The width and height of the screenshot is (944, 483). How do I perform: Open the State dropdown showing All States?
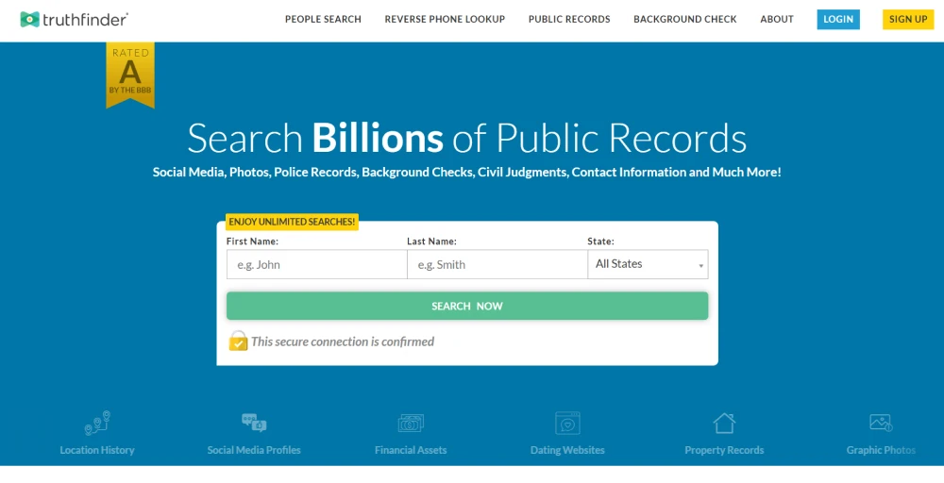point(648,265)
